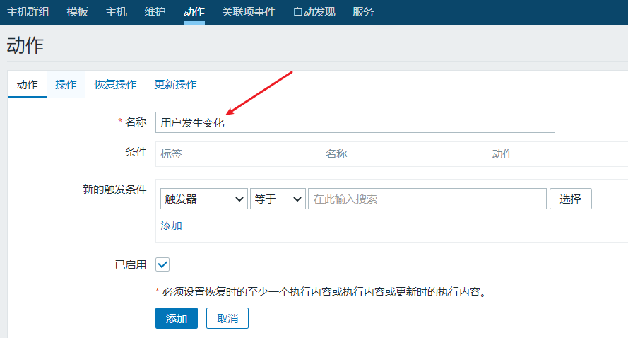Click the 名称 column header in 条件
Viewport: 628px width, 338px height.
pyautogui.click(x=336, y=154)
